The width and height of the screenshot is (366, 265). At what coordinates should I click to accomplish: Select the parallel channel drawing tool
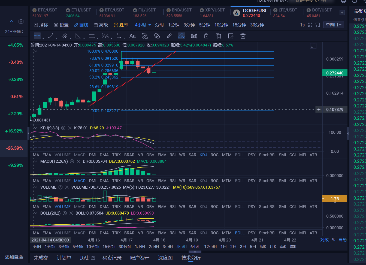click(64, 36)
